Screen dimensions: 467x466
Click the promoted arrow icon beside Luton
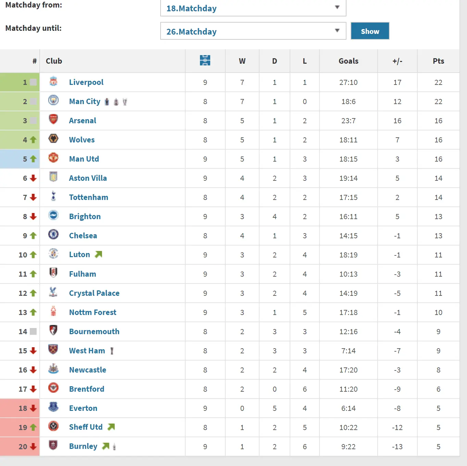[99, 254]
